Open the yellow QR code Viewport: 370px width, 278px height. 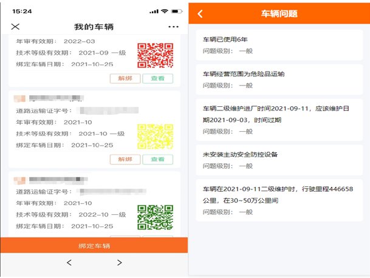[151, 136]
